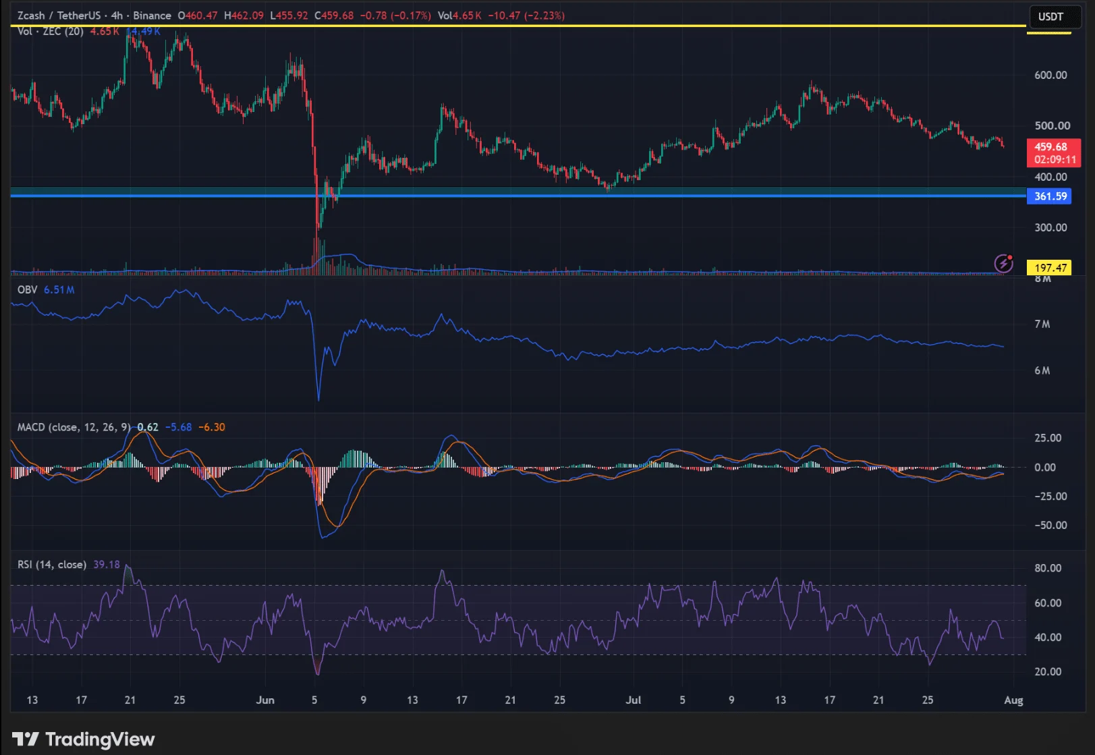
Task: Click the TradingView logo
Action: (84, 739)
